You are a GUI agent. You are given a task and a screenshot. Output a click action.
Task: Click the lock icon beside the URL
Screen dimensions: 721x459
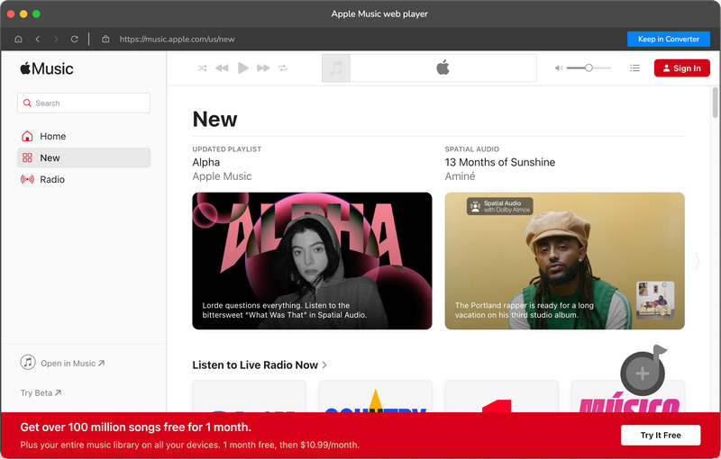click(x=105, y=39)
